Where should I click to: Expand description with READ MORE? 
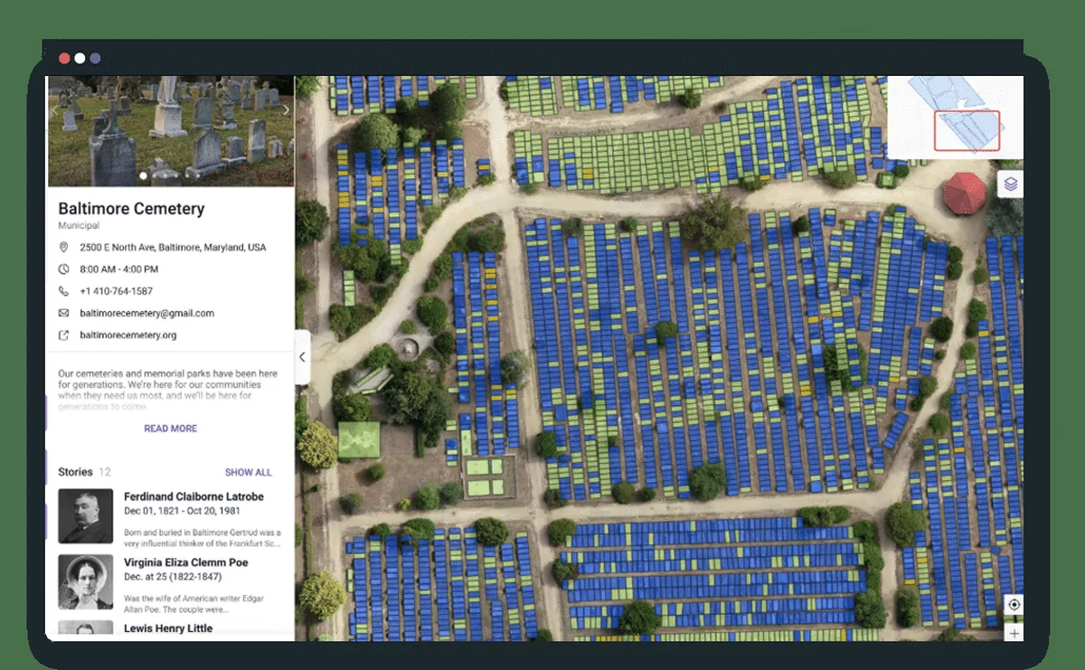[170, 429]
